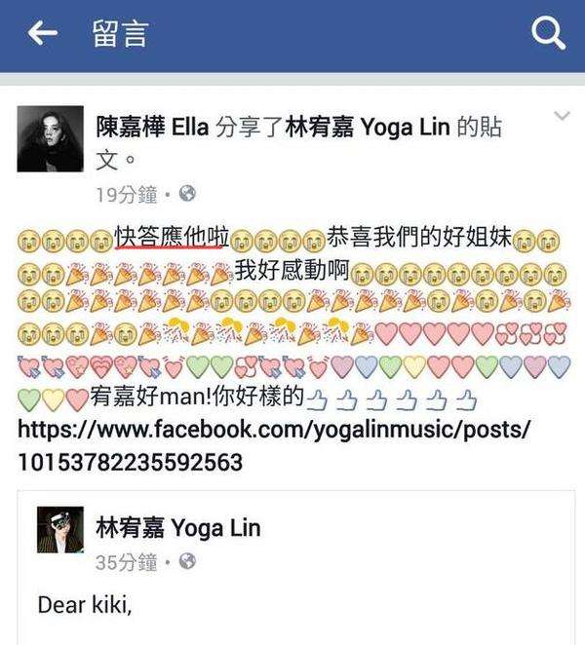Viewport: 585px width, 645px height.
Task: Click underlined text 快答應他啦
Action: 172,238
